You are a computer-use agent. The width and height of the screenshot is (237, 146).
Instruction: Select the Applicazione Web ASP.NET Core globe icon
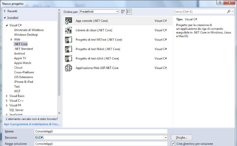68,68
